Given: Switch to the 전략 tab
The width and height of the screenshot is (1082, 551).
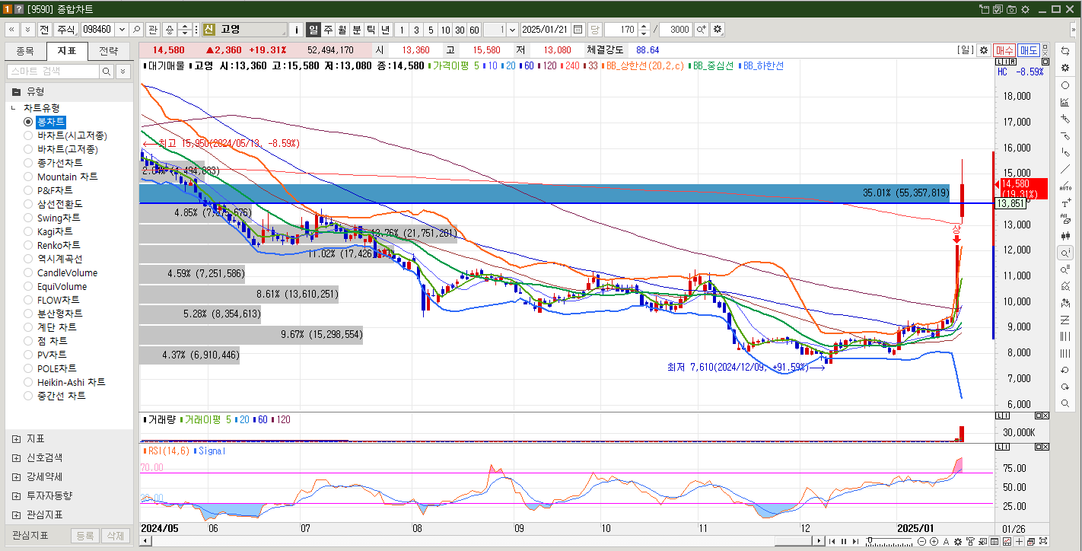Looking at the screenshot, I should 109,52.
